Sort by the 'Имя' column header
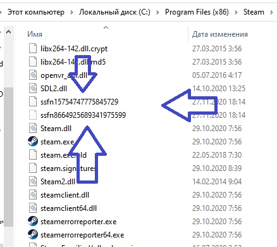Image resolution: width=277 pixels, height=247 pixels. tap(35, 34)
